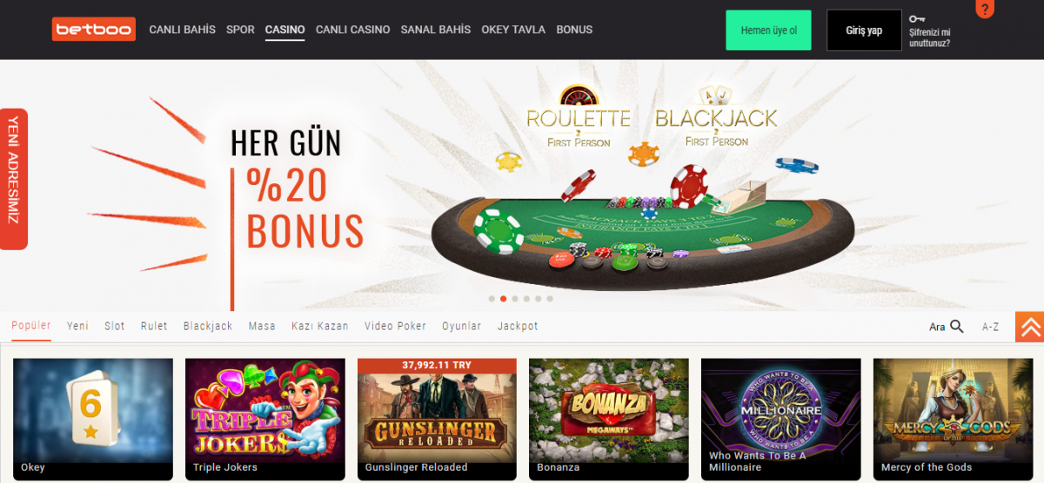Image resolution: width=1044 pixels, height=483 pixels.
Task: Open the SANAL BAHİS menu
Action: click(x=436, y=30)
